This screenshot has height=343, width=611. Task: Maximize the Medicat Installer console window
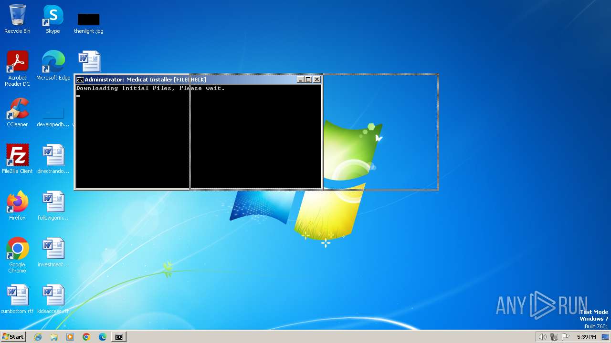pos(308,80)
